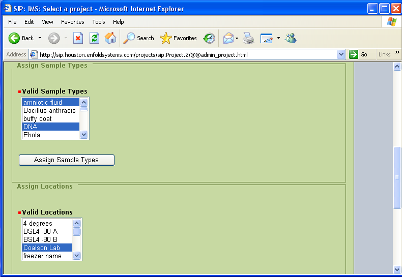Expand the address bar URL dropdown
This screenshot has height=277, width=402.
[341, 54]
